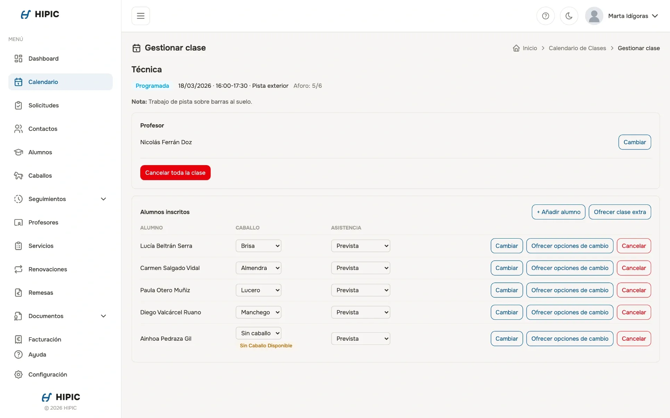Click the Facturación euro icon

point(18,339)
